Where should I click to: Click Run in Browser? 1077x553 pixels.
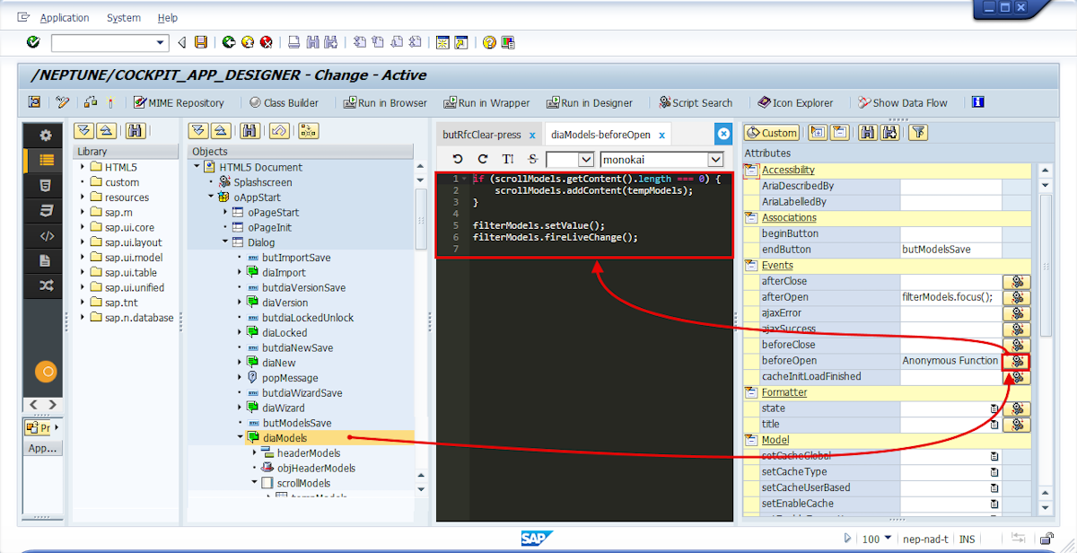383,102
